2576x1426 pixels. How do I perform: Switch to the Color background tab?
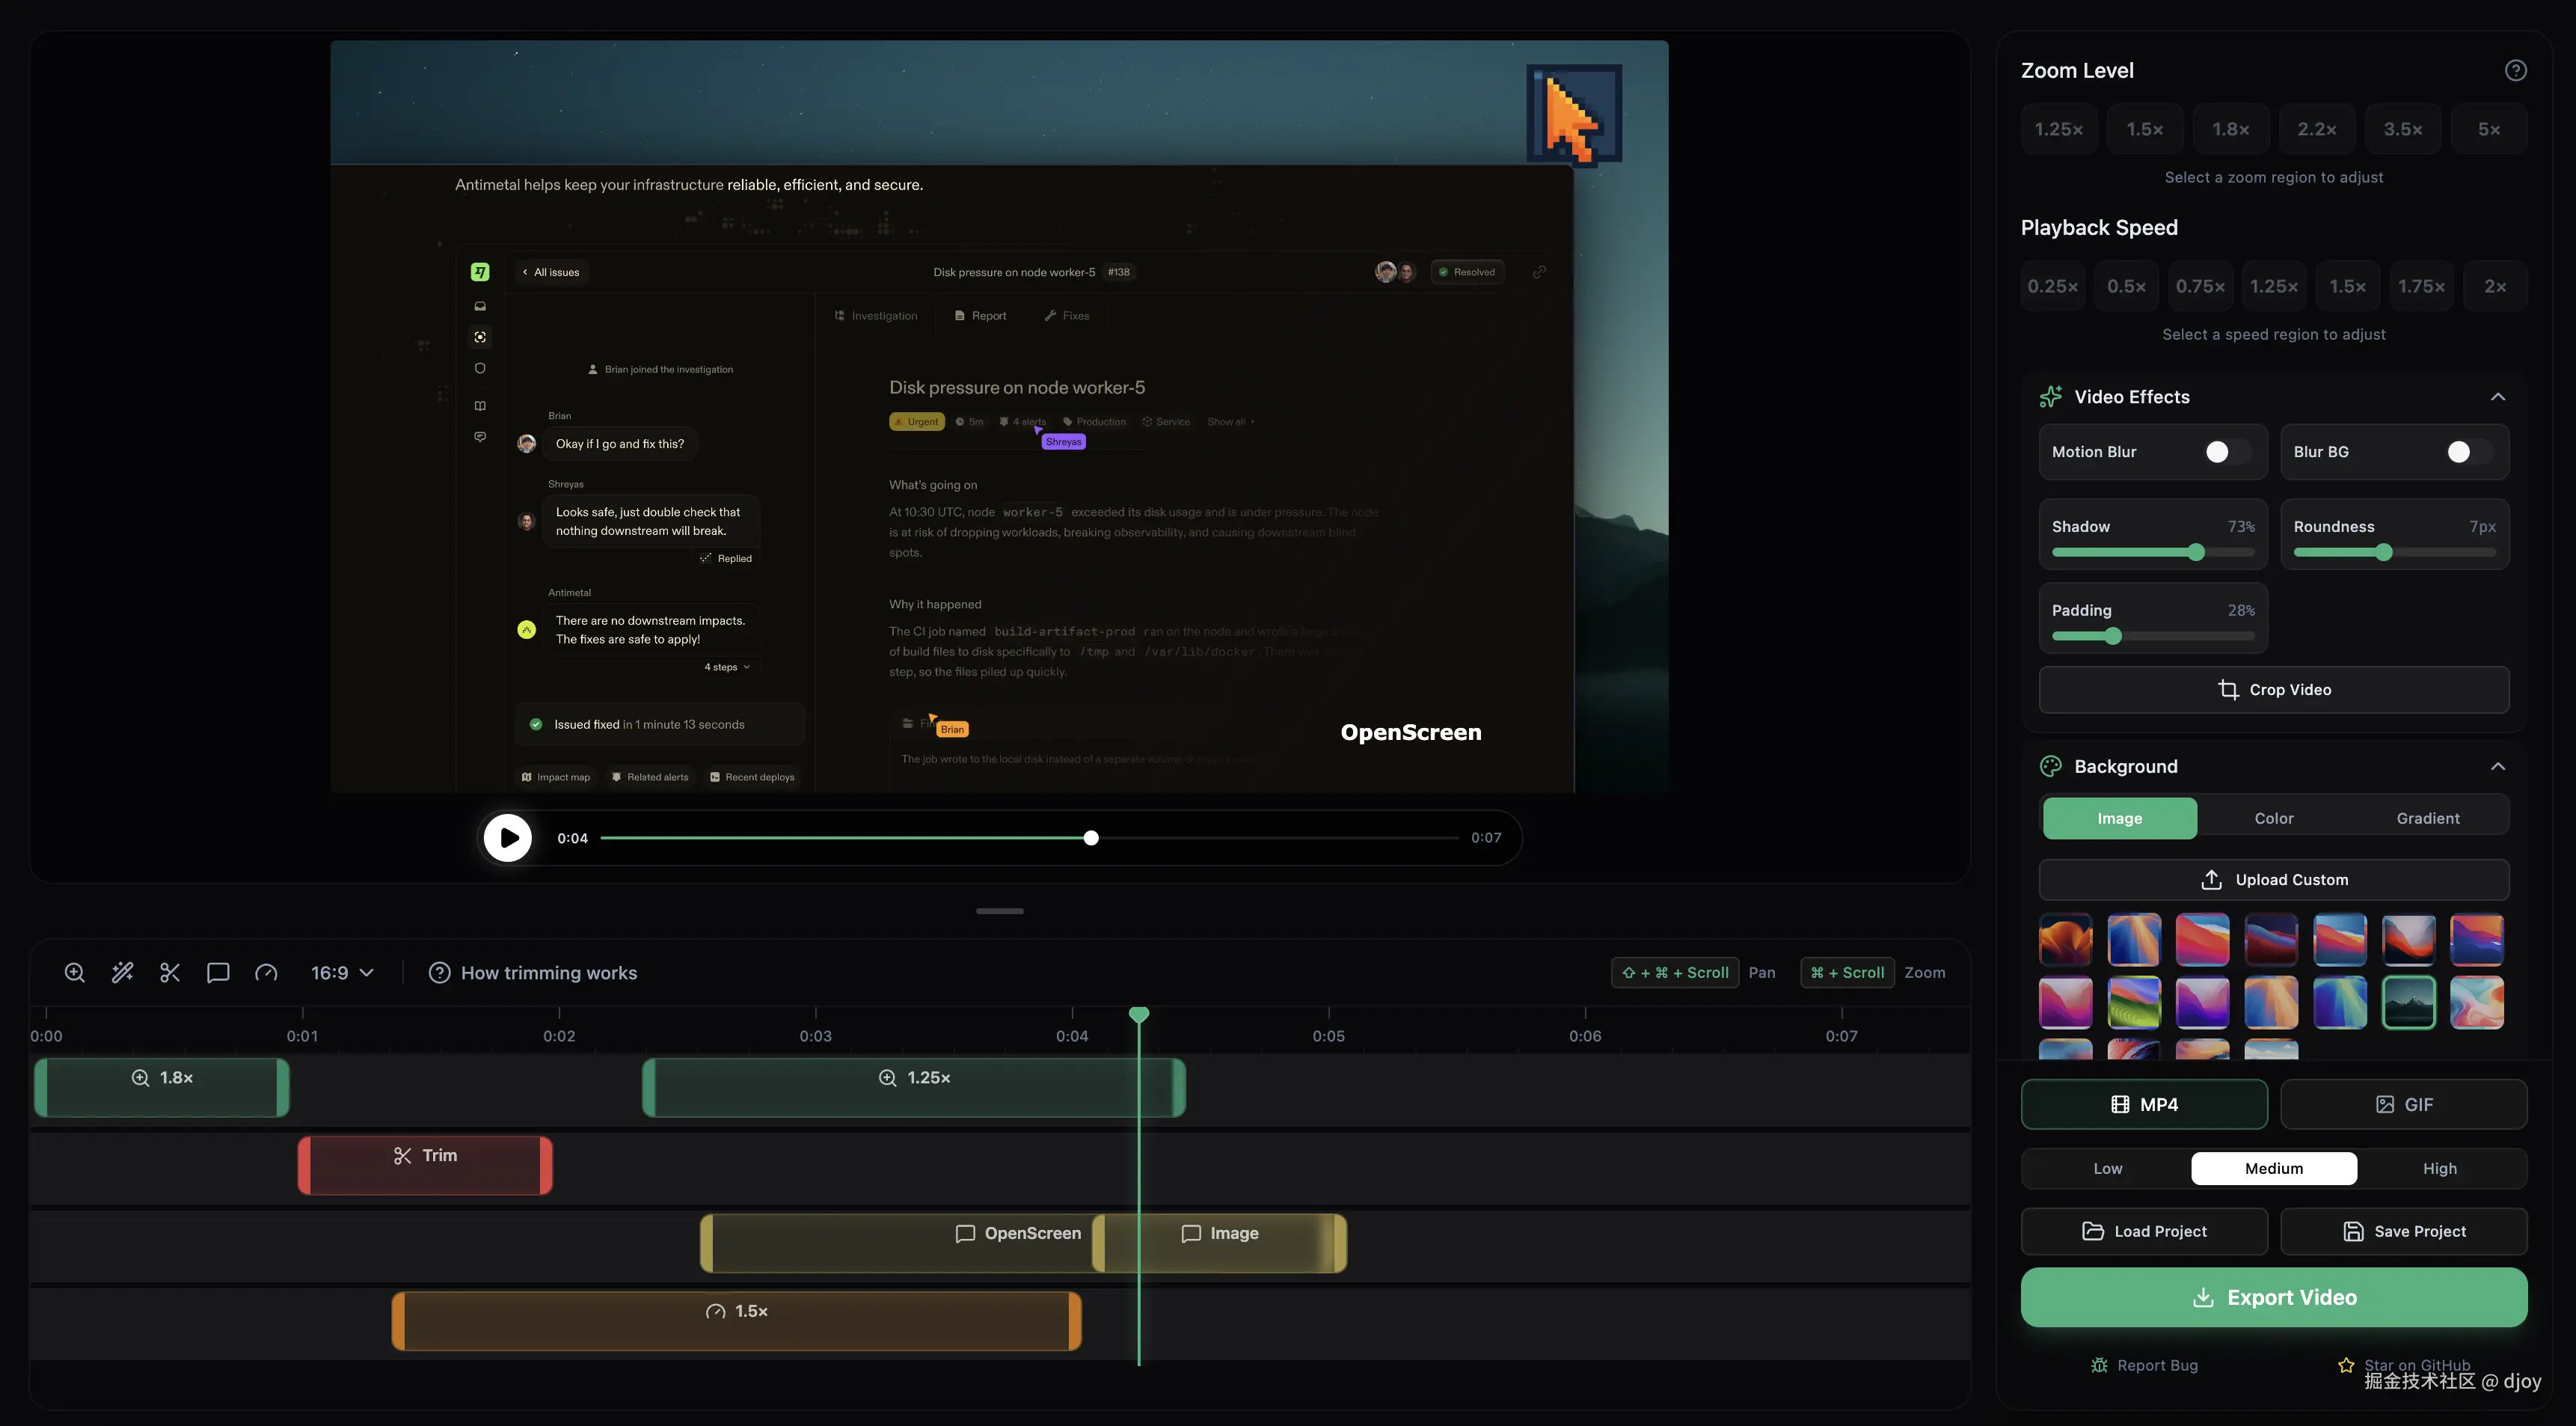coord(2273,818)
